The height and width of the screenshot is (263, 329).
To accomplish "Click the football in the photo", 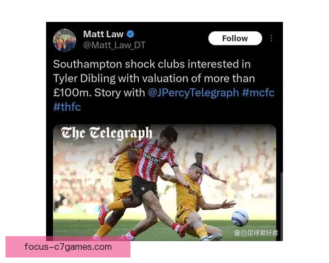I will pos(240,218).
